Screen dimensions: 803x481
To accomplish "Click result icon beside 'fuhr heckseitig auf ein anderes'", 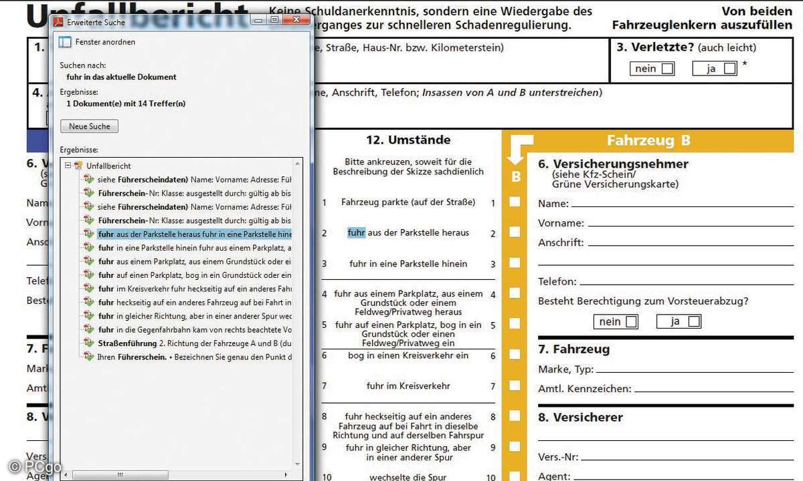I will (89, 302).
